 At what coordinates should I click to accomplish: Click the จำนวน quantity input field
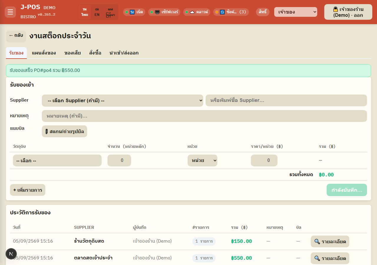coord(119,160)
